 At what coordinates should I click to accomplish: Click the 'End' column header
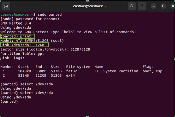[39, 67]
